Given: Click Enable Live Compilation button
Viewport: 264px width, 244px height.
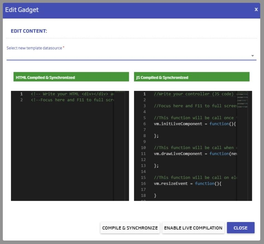Looking at the screenshot, I should 193,228.
